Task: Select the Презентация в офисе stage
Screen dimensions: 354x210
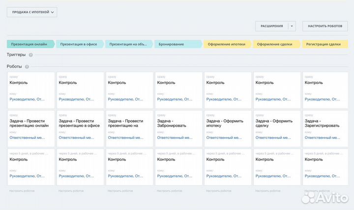Action: (x=80, y=44)
